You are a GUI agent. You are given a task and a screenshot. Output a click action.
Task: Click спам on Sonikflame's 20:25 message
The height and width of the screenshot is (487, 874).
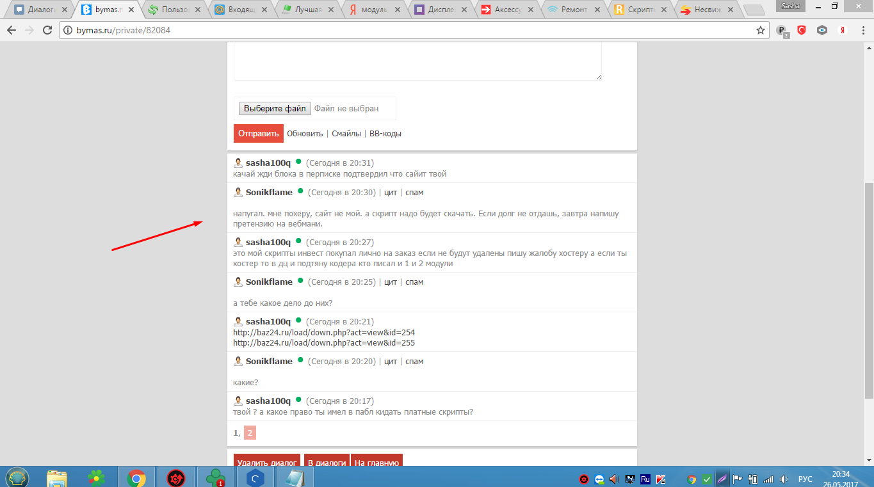pos(414,282)
